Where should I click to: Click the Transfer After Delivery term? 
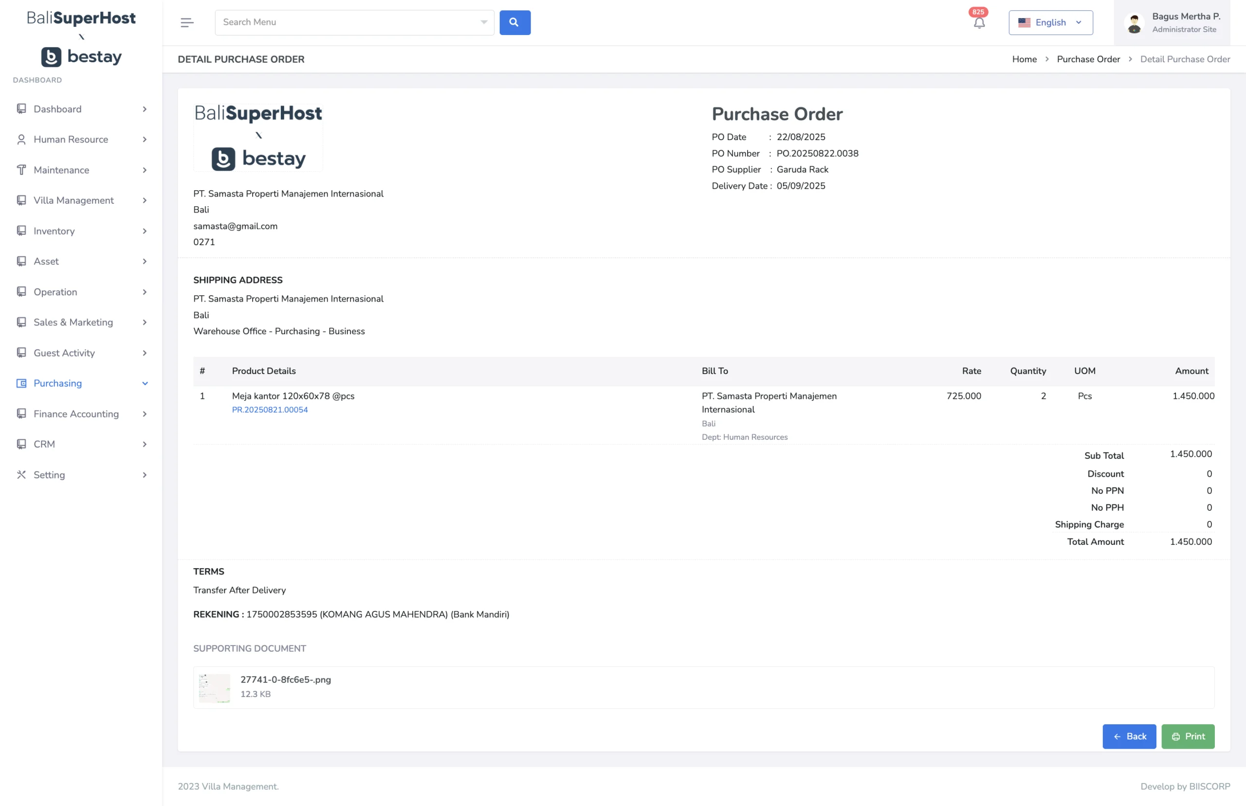[x=239, y=591]
